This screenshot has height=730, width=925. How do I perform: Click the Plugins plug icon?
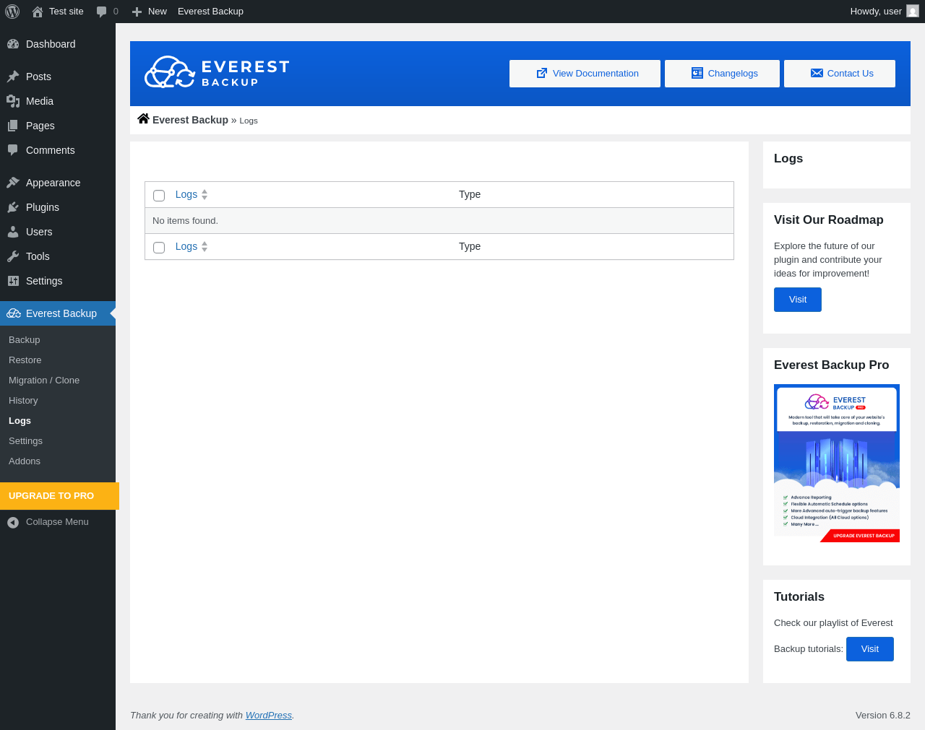point(13,207)
